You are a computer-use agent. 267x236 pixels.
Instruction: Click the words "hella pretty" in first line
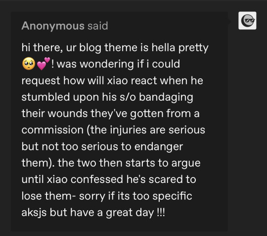click(180, 48)
